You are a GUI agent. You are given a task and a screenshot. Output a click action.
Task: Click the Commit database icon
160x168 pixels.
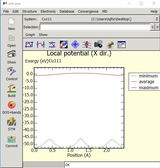[x=12, y=139]
